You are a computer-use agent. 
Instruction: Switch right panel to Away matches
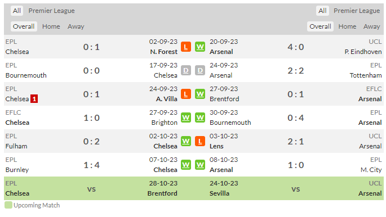coord(372,26)
